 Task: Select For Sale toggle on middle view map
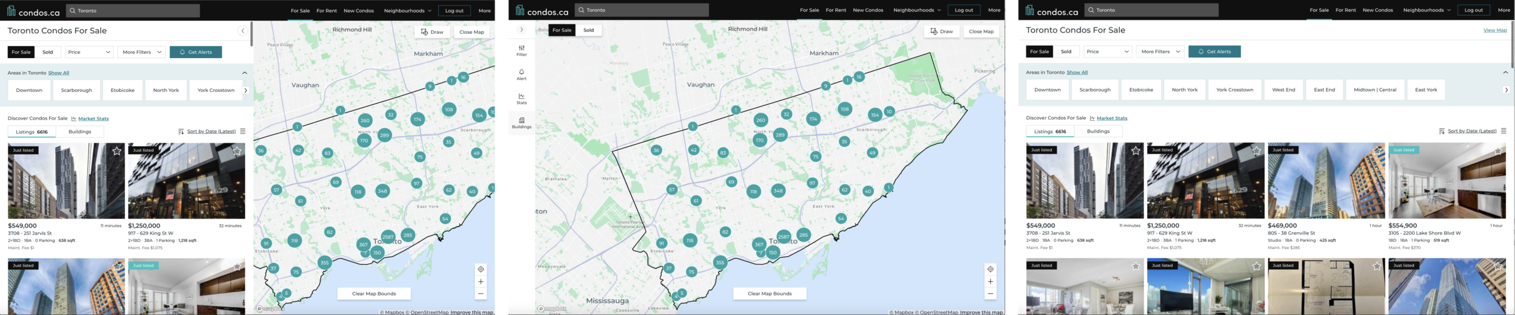tap(562, 30)
